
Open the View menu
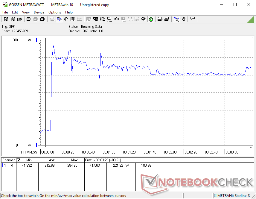[26, 12]
